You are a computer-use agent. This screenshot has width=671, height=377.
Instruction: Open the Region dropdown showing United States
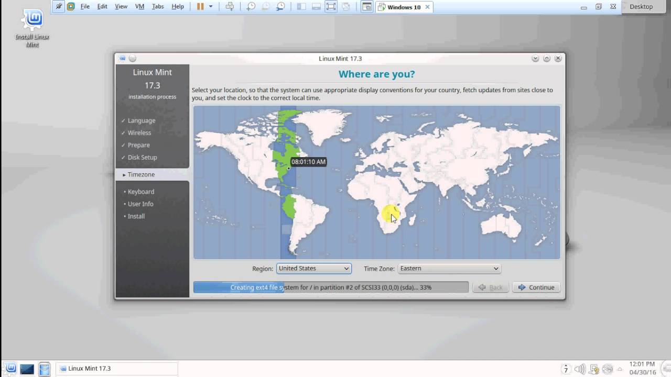coord(313,268)
